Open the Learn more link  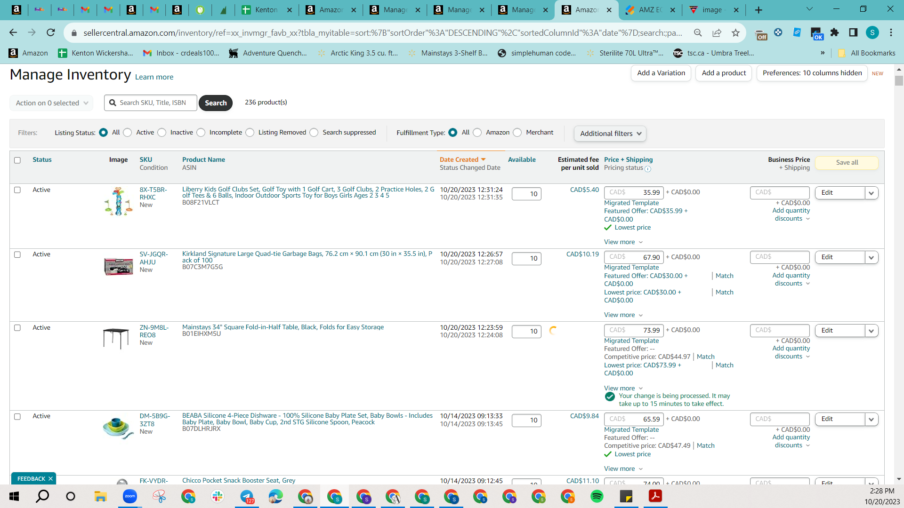click(x=154, y=77)
